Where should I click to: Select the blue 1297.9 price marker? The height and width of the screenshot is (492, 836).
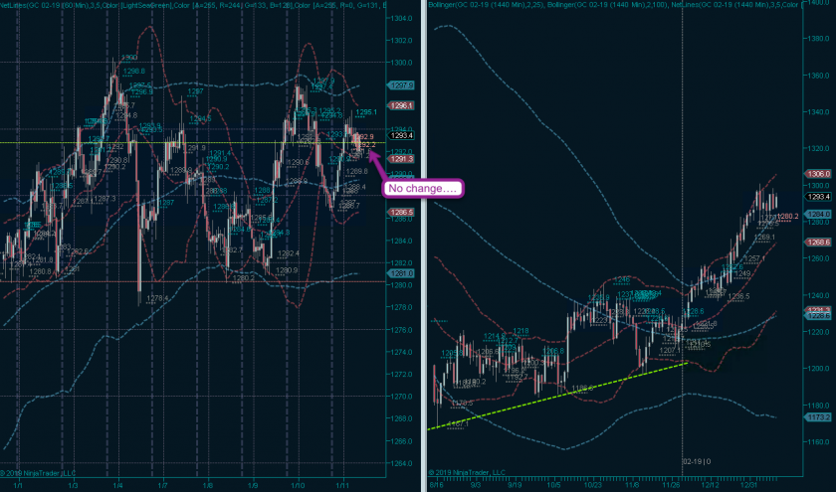click(401, 85)
